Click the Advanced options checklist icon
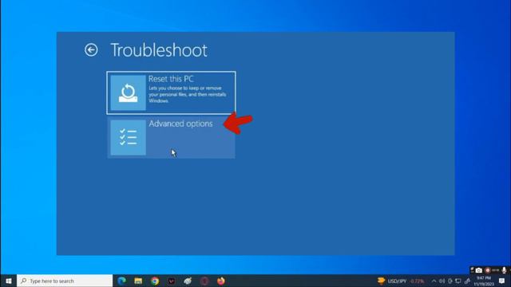This screenshot has width=511, height=287. click(x=128, y=137)
